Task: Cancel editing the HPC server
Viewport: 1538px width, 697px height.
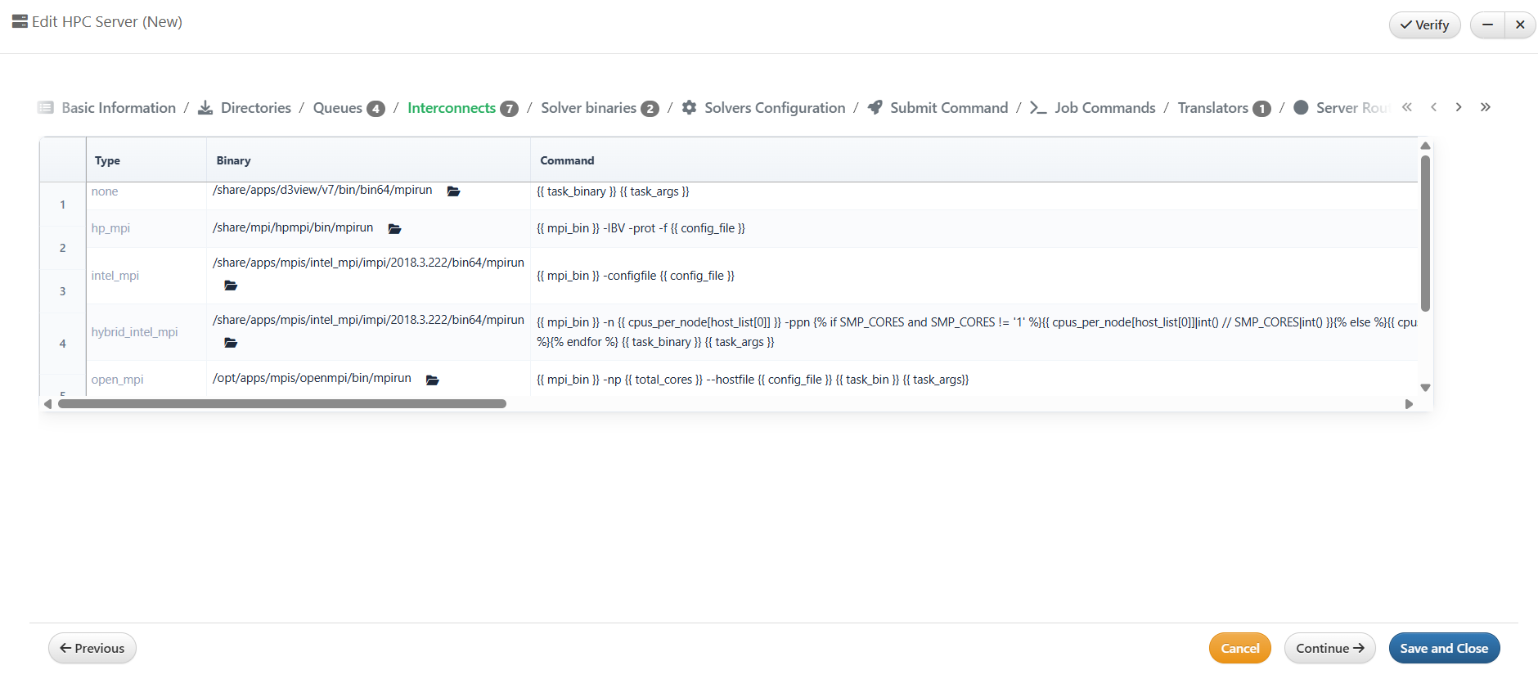Action: point(1239,648)
